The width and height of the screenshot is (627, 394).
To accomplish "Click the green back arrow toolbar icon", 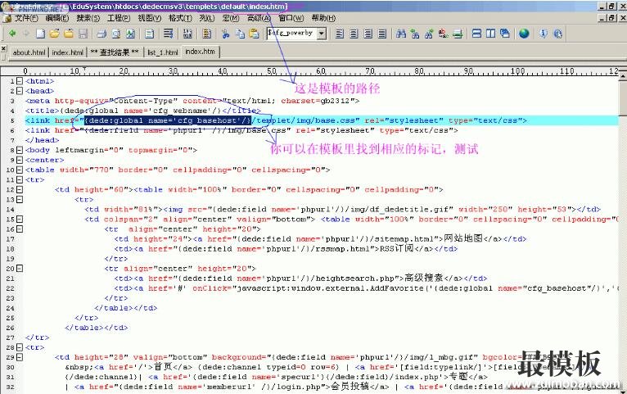I will (11, 34).
